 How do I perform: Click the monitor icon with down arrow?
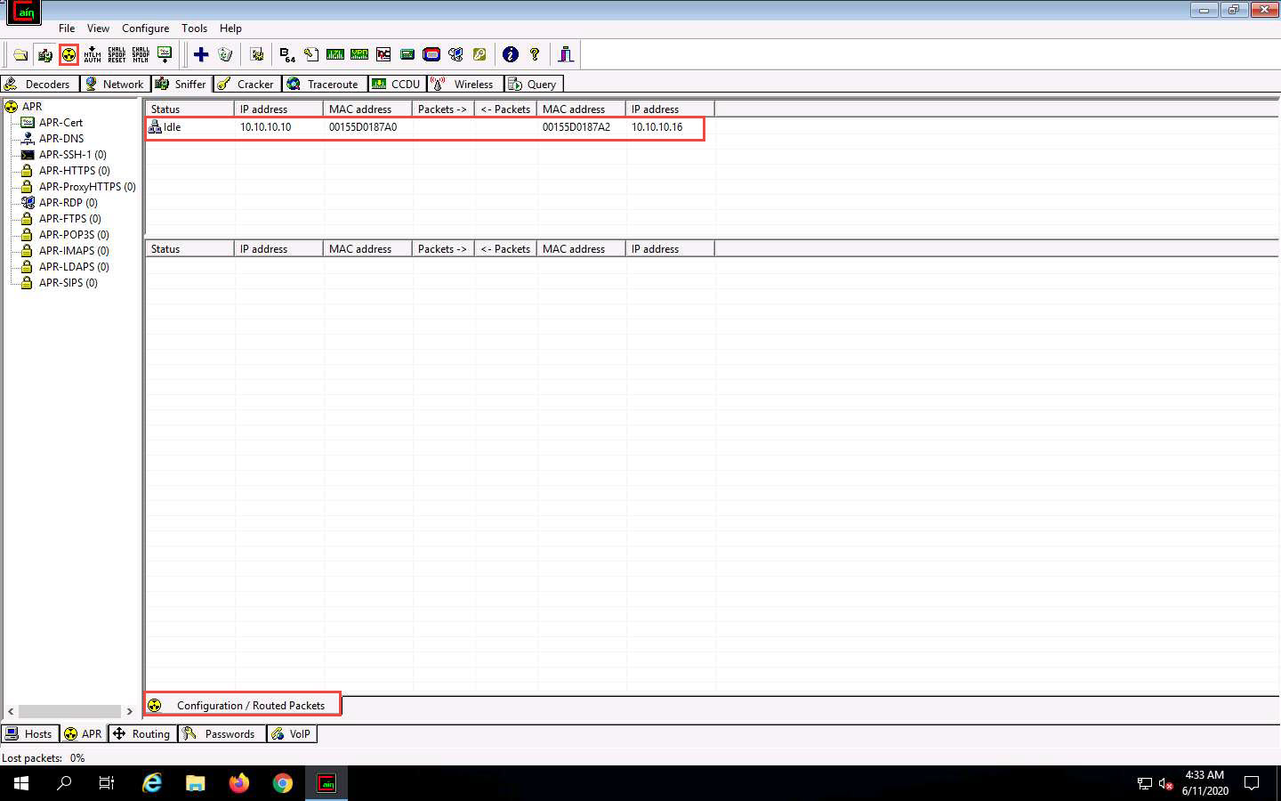(165, 55)
